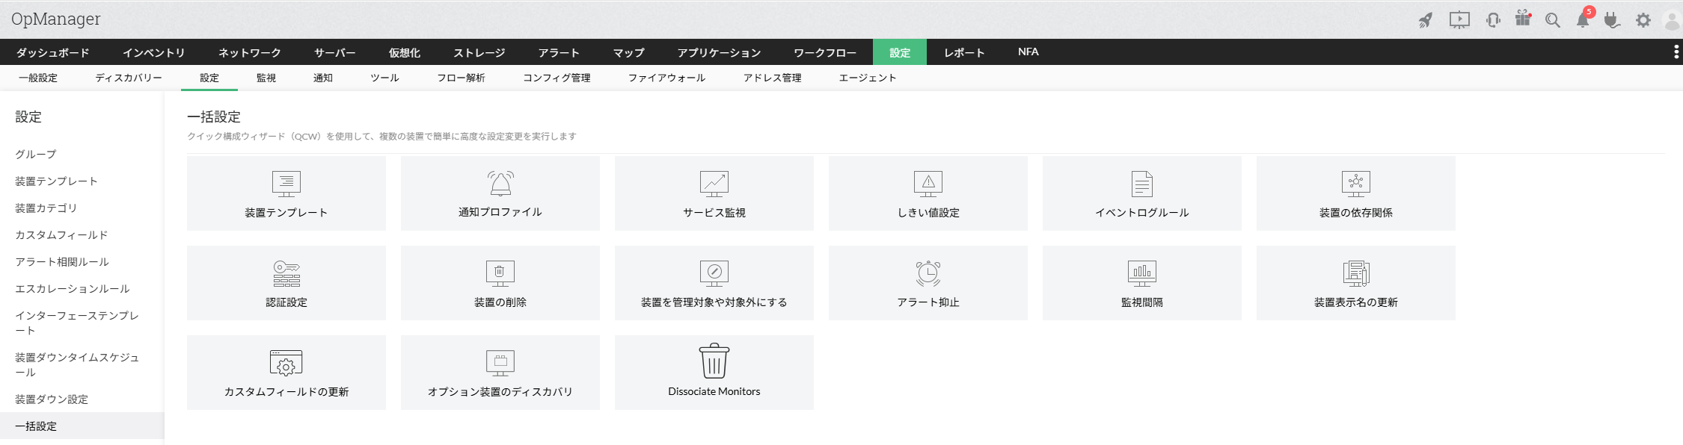The height and width of the screenshot is (445, 1683).
Task: Click the 装置の削除 trash monitor icon
Action: 500,273
